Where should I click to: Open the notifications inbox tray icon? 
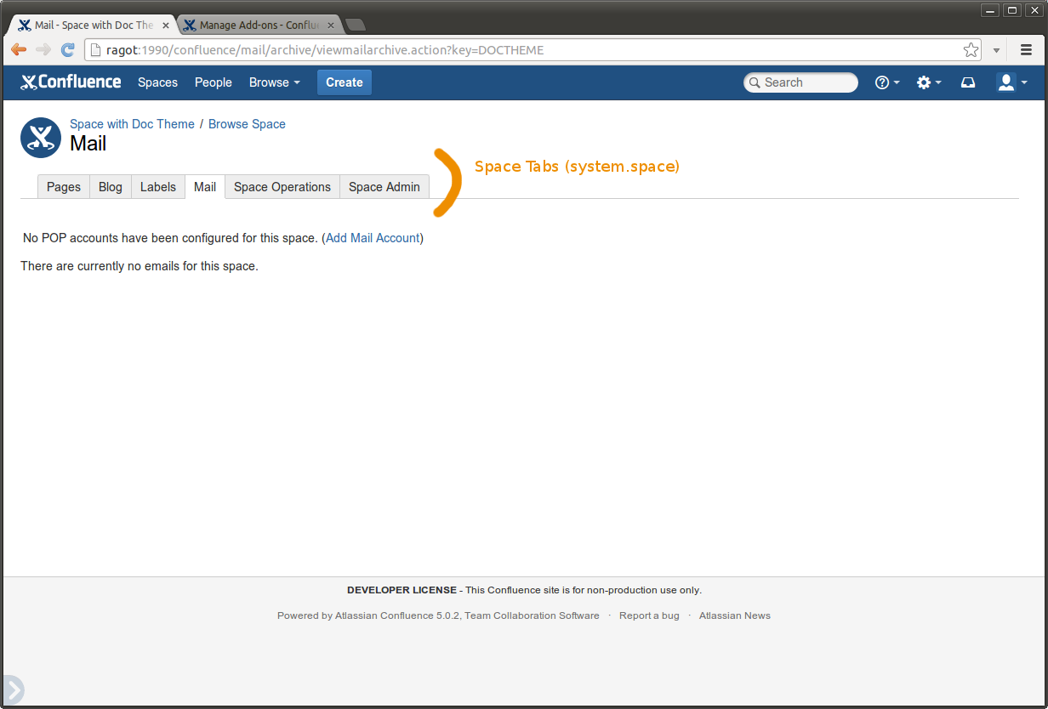coord(968,82)
